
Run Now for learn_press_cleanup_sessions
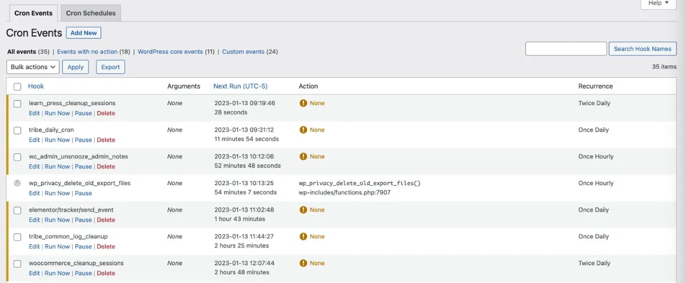(57, 113)
